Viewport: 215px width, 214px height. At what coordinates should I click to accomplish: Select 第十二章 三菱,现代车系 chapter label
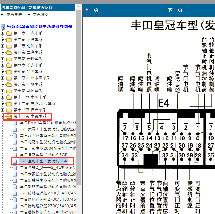[x=35, y=104]
